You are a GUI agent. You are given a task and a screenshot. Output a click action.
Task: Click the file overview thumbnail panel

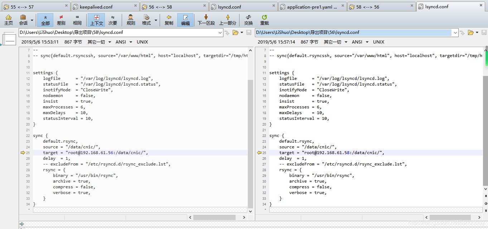pos(9,39)
